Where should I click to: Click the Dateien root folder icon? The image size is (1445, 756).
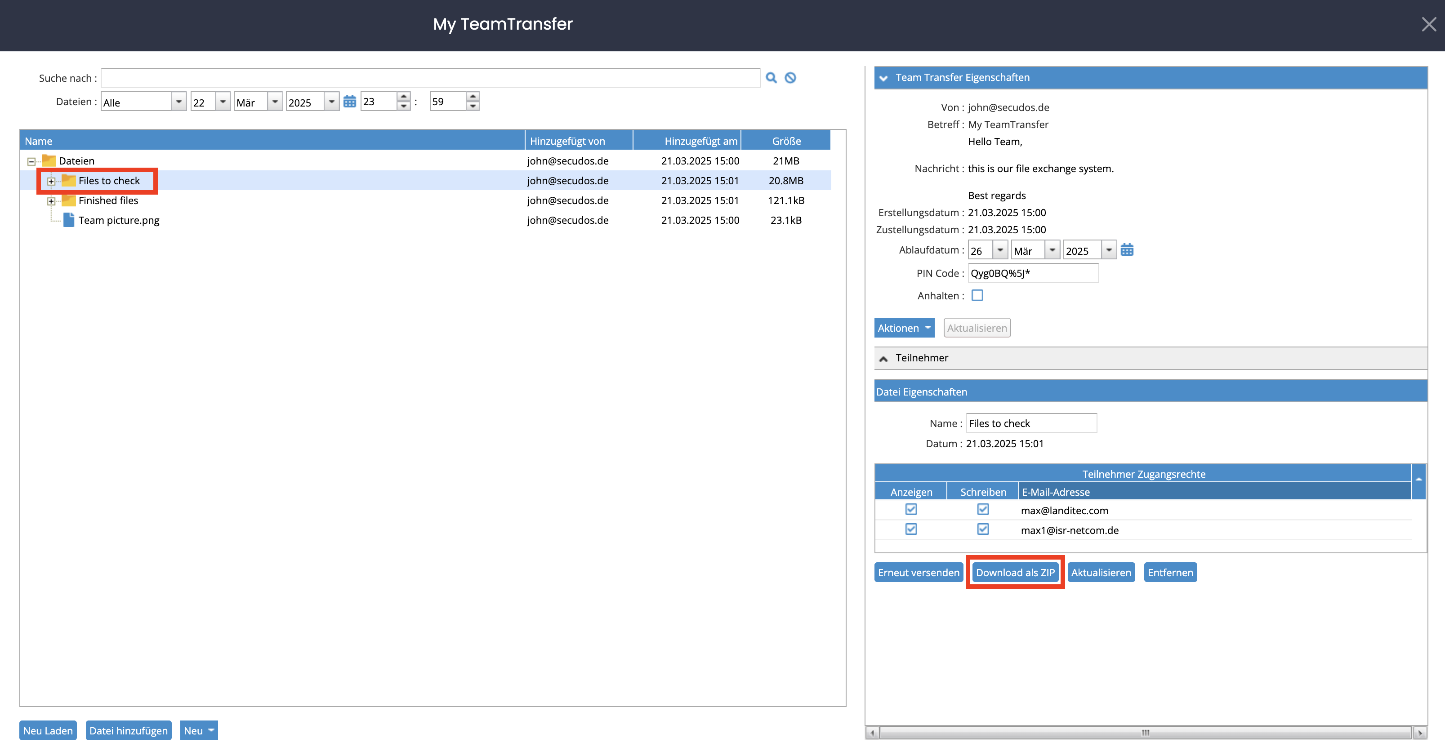coord(49,161)
